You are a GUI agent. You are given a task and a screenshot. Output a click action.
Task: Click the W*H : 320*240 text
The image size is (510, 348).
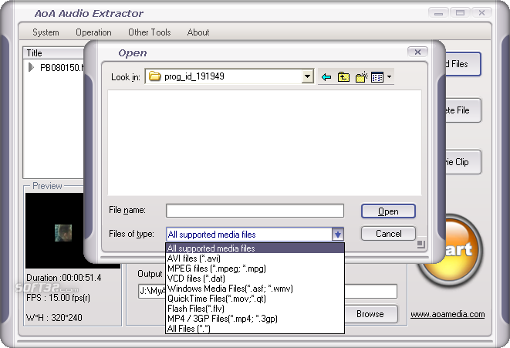point(54,317)
